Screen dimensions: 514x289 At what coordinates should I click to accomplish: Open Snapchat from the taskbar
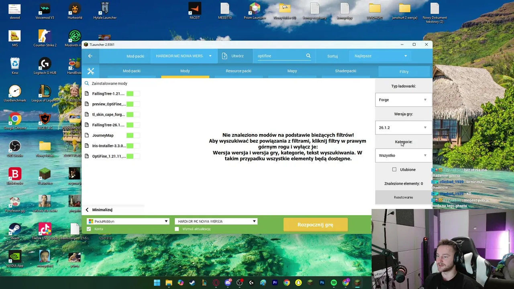point(298,283)
